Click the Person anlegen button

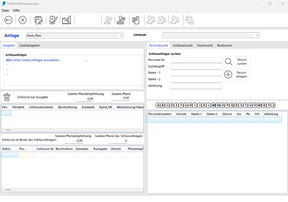[237, 75]
